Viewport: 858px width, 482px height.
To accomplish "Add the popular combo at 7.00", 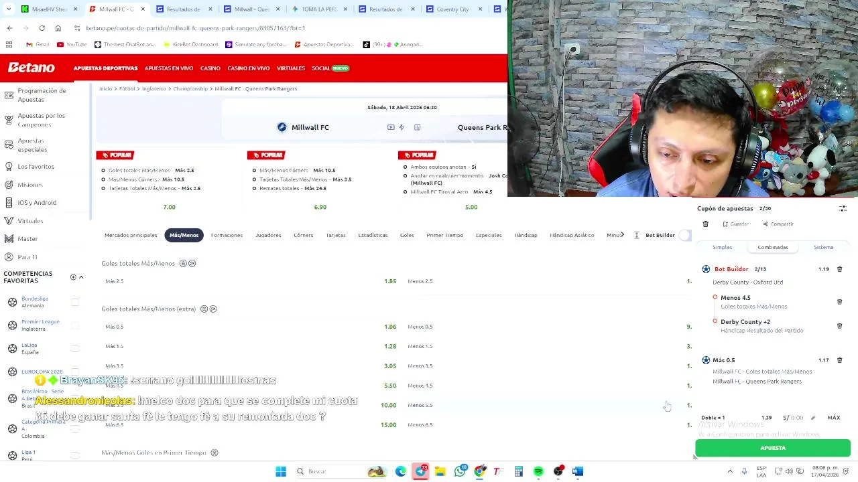I will [169, 208].
